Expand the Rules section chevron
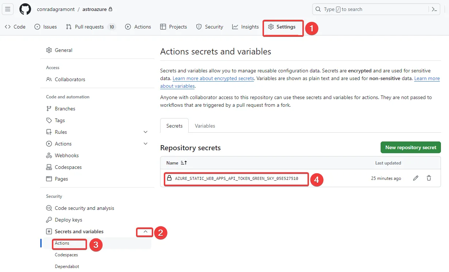The width and height of the screenshot is (449, 272). tap(146, 132)
